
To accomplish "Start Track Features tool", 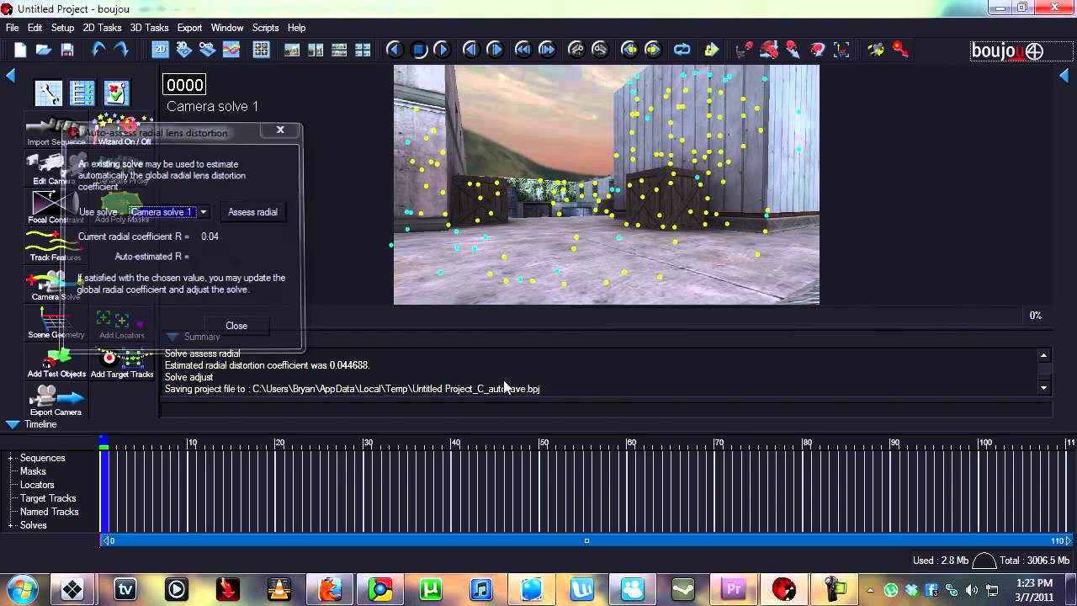I will pos(56,247).
